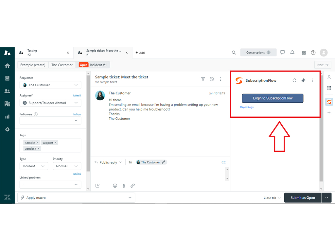The image size is (335, 251).
Task: Open the Views icon in sidebar
Action: (7, 78)
